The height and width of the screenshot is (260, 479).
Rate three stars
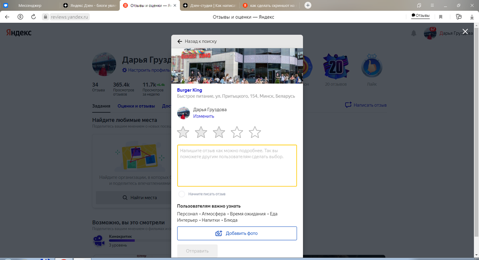(219, 132)
